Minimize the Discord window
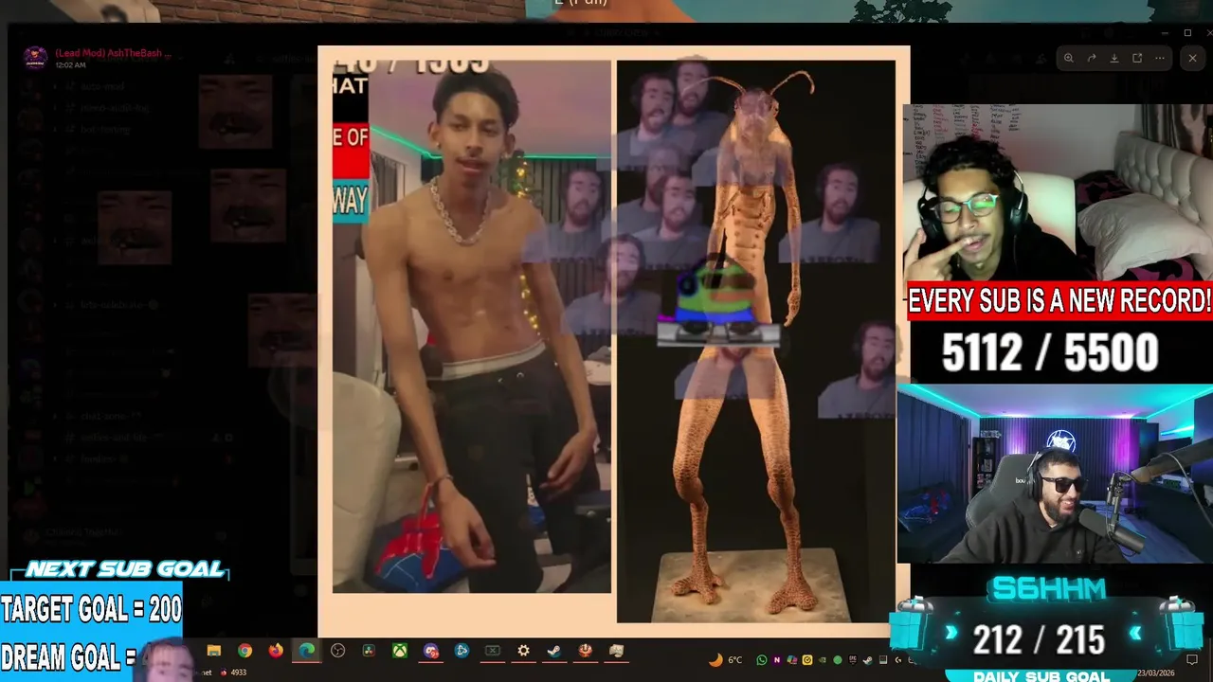The image size is (1213, 682). (1165, 33)
